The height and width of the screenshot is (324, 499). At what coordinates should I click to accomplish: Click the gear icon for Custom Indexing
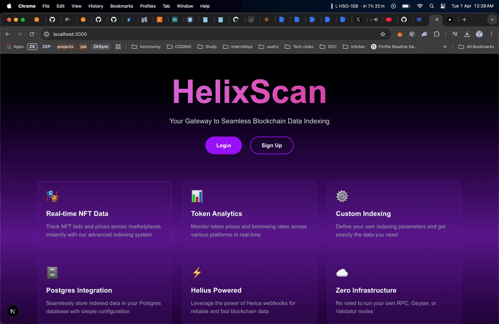click(x=342, y=196)
